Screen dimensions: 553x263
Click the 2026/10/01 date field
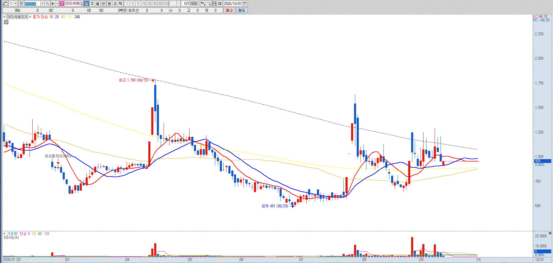[233, 4]
